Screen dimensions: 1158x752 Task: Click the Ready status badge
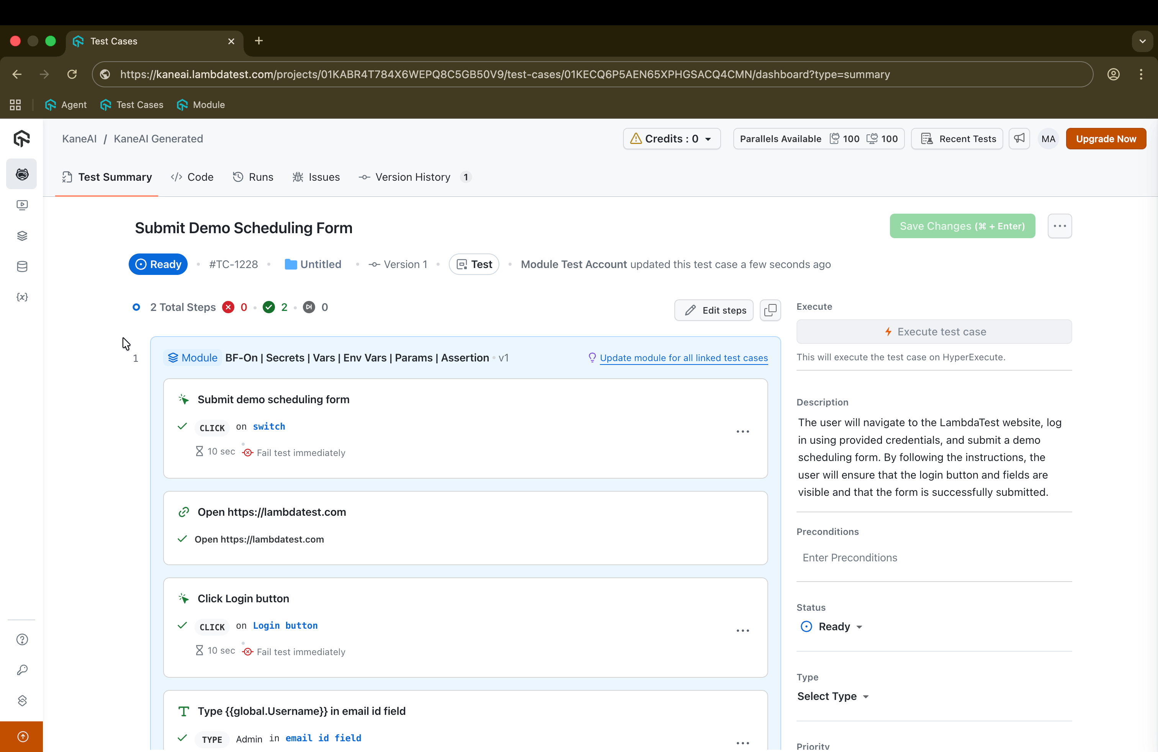pos(158,264)
